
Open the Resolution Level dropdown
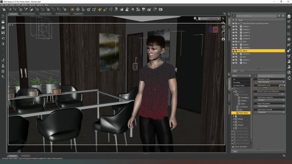(270, 82)
